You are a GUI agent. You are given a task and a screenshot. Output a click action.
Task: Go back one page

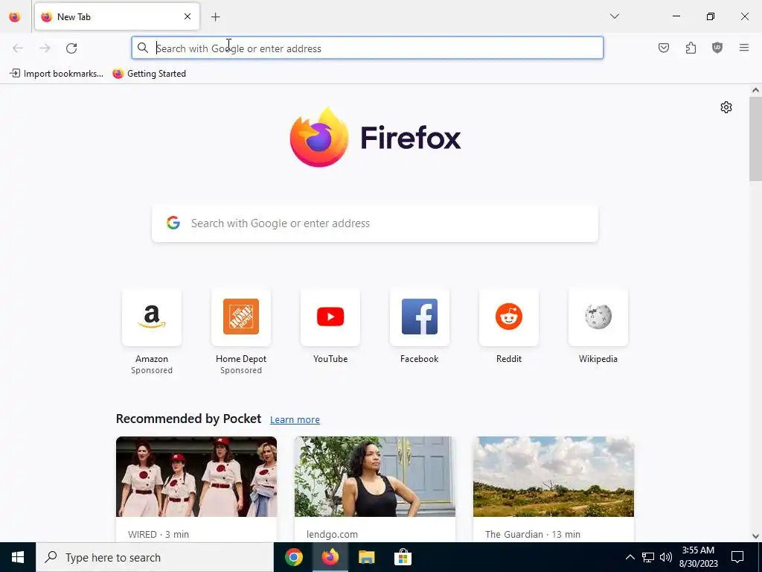tap(18, 48)
